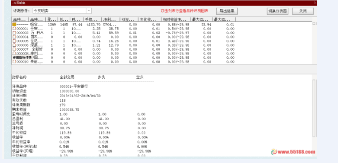Click the 切换分析图 button
Image resolution: width=338 pixels, height=163 pixels.
[277, 11]
